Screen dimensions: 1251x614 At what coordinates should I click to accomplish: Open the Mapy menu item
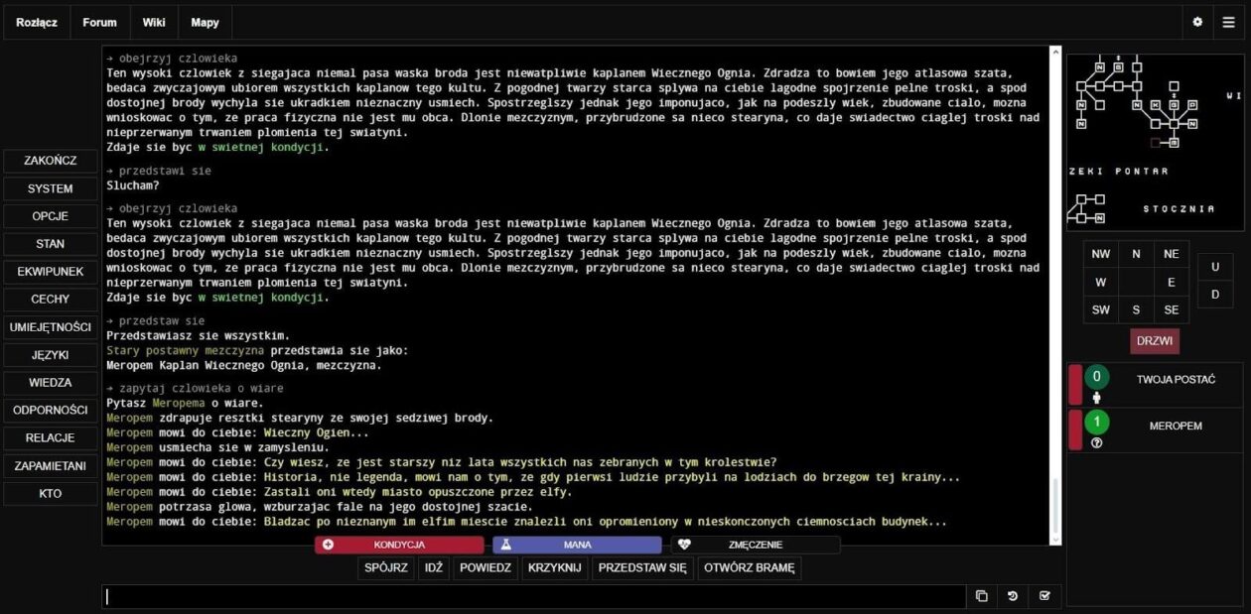[x=205, y=22]
